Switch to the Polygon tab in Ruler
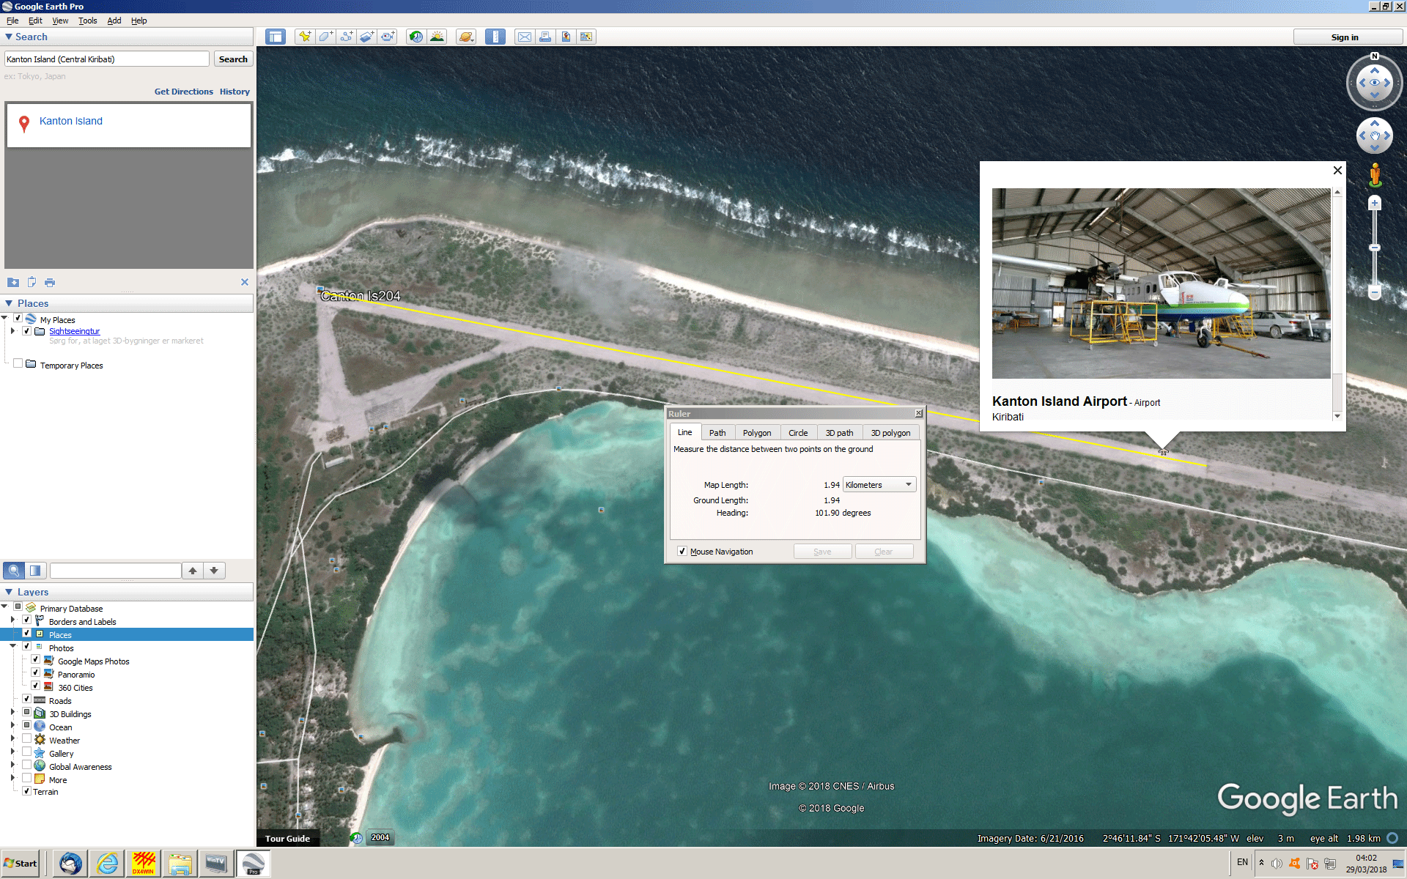 point(756,433)
